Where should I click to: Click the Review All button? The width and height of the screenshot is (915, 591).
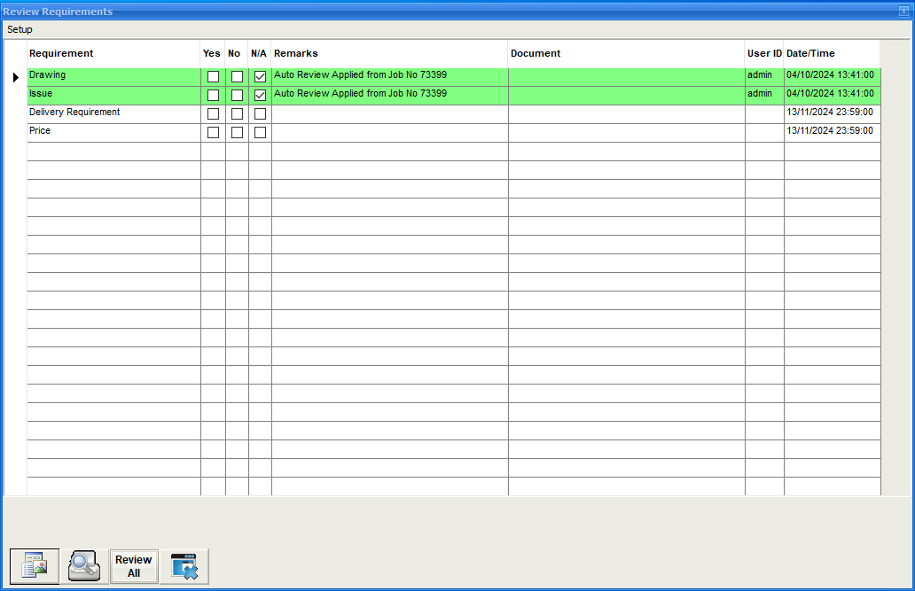coord(134,566)
